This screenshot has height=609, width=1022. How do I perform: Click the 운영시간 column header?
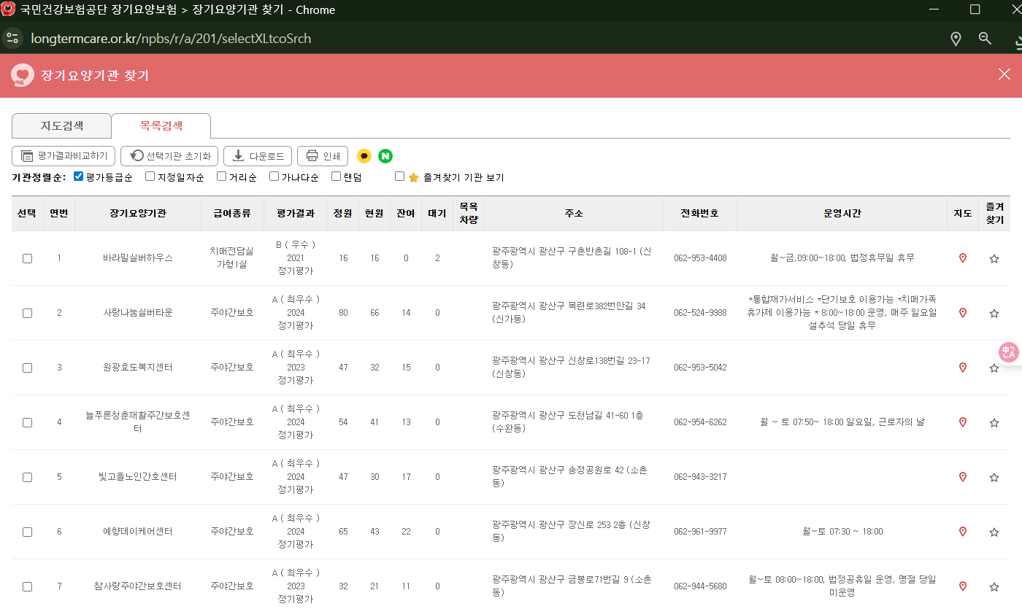(842, 214)
